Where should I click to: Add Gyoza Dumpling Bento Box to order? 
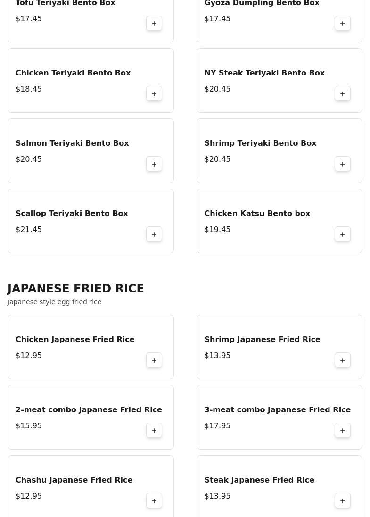[x=343, y=24]
